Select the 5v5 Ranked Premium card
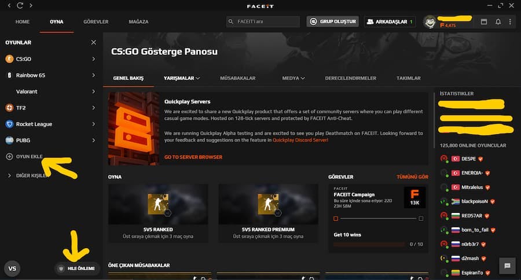 pyautogui.click(x=268, y=212)
